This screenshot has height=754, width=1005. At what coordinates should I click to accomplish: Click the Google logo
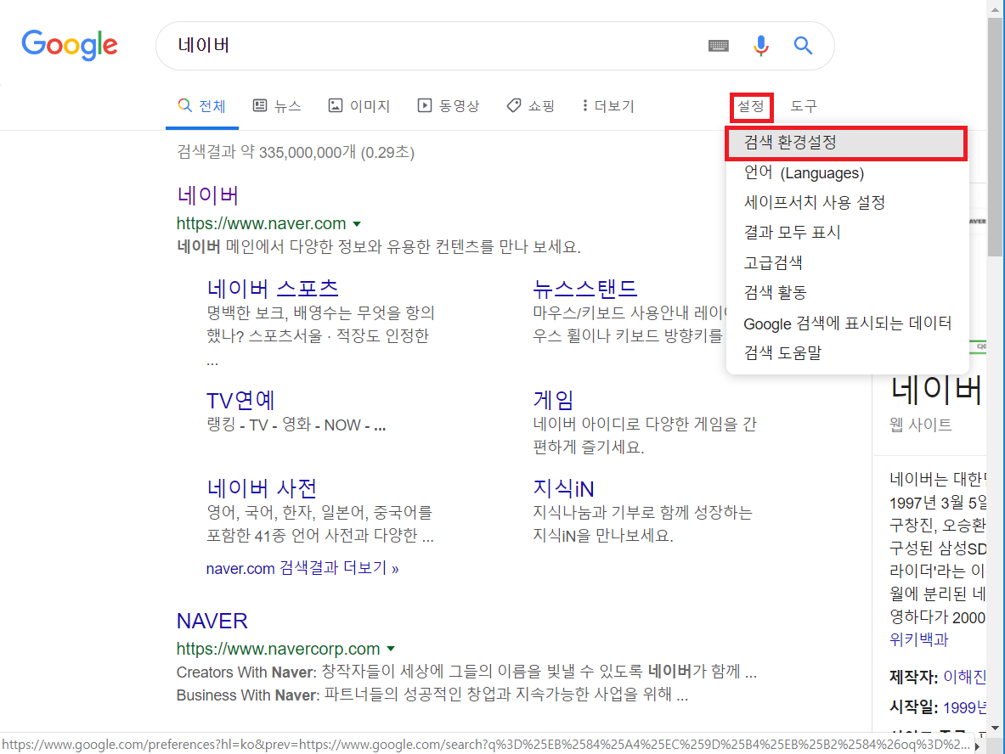click(x=69, y=45)
